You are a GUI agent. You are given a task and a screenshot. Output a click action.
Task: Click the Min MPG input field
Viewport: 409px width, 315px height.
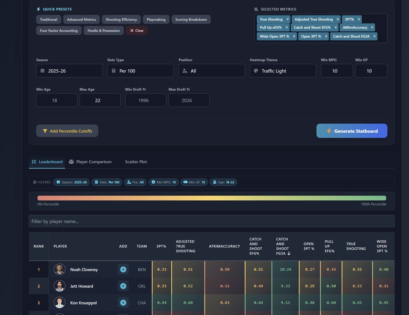[x=337, y=71]
